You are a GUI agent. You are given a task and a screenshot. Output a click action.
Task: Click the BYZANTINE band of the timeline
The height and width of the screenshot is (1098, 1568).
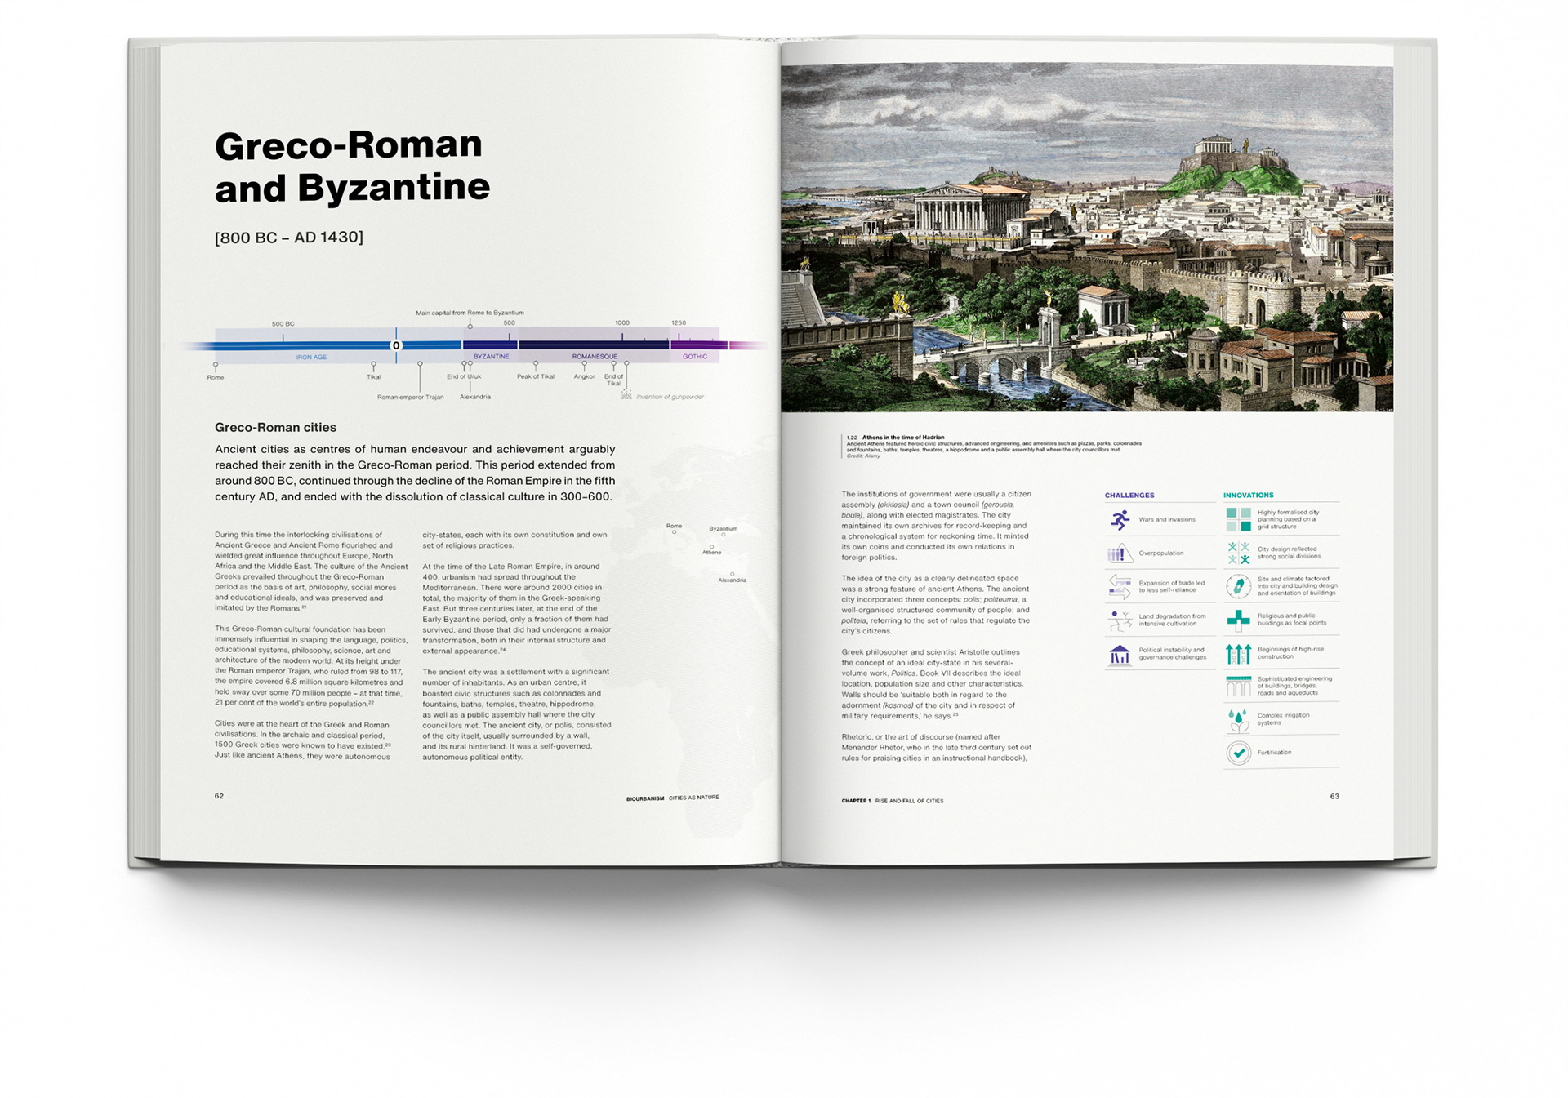click(x=490, y=346)
